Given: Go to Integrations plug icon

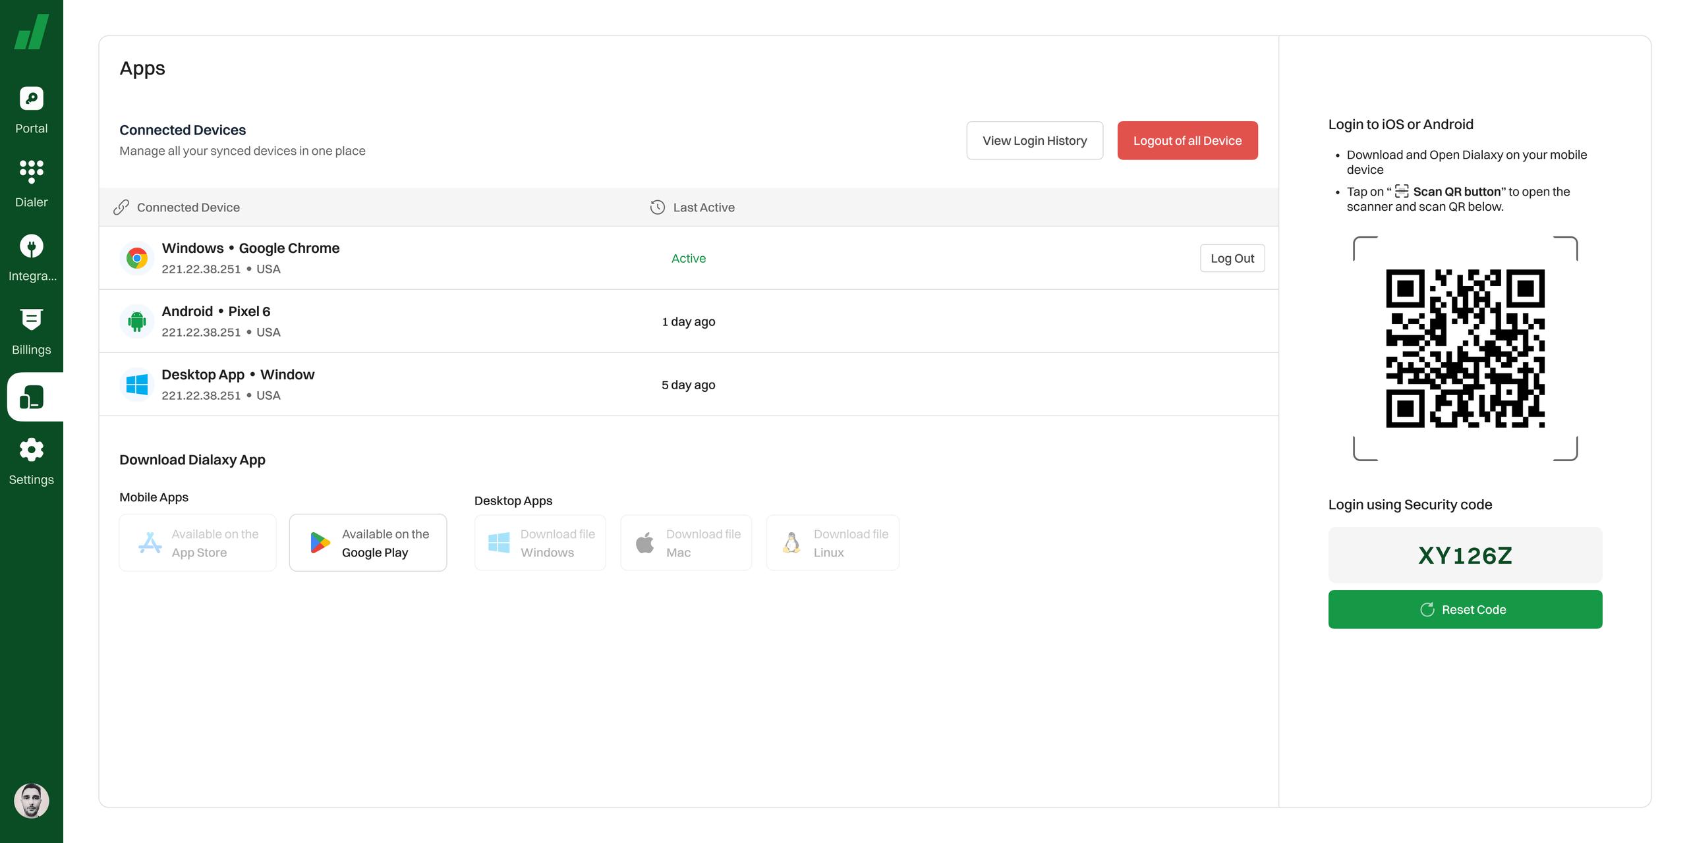Looking at the screenshot, I should pyautogui.click(x=31, y=246).
